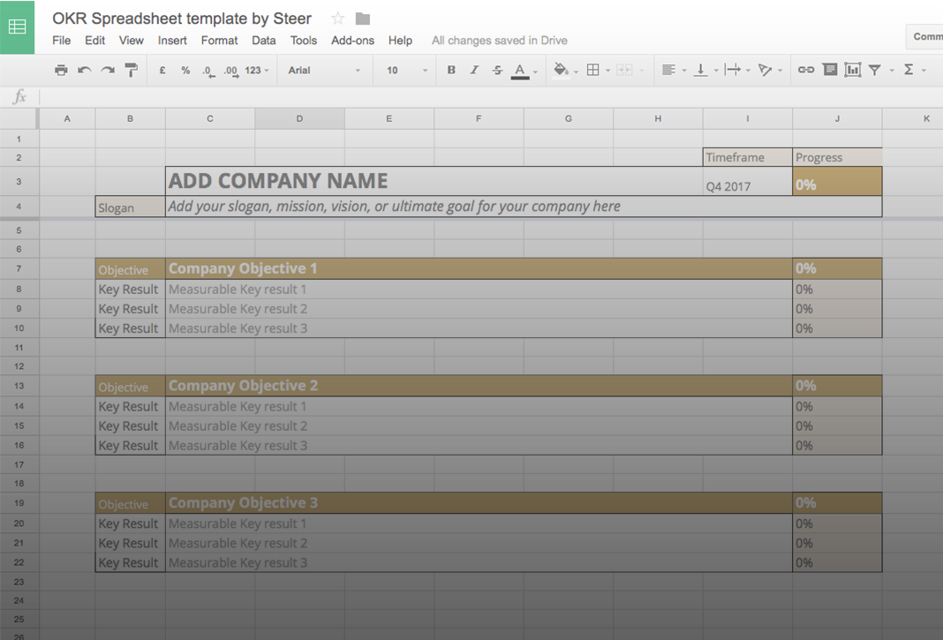This screenshot has width=943, height=640.
Task: Click the formula bar input
Action: click(x=490, y=96)
